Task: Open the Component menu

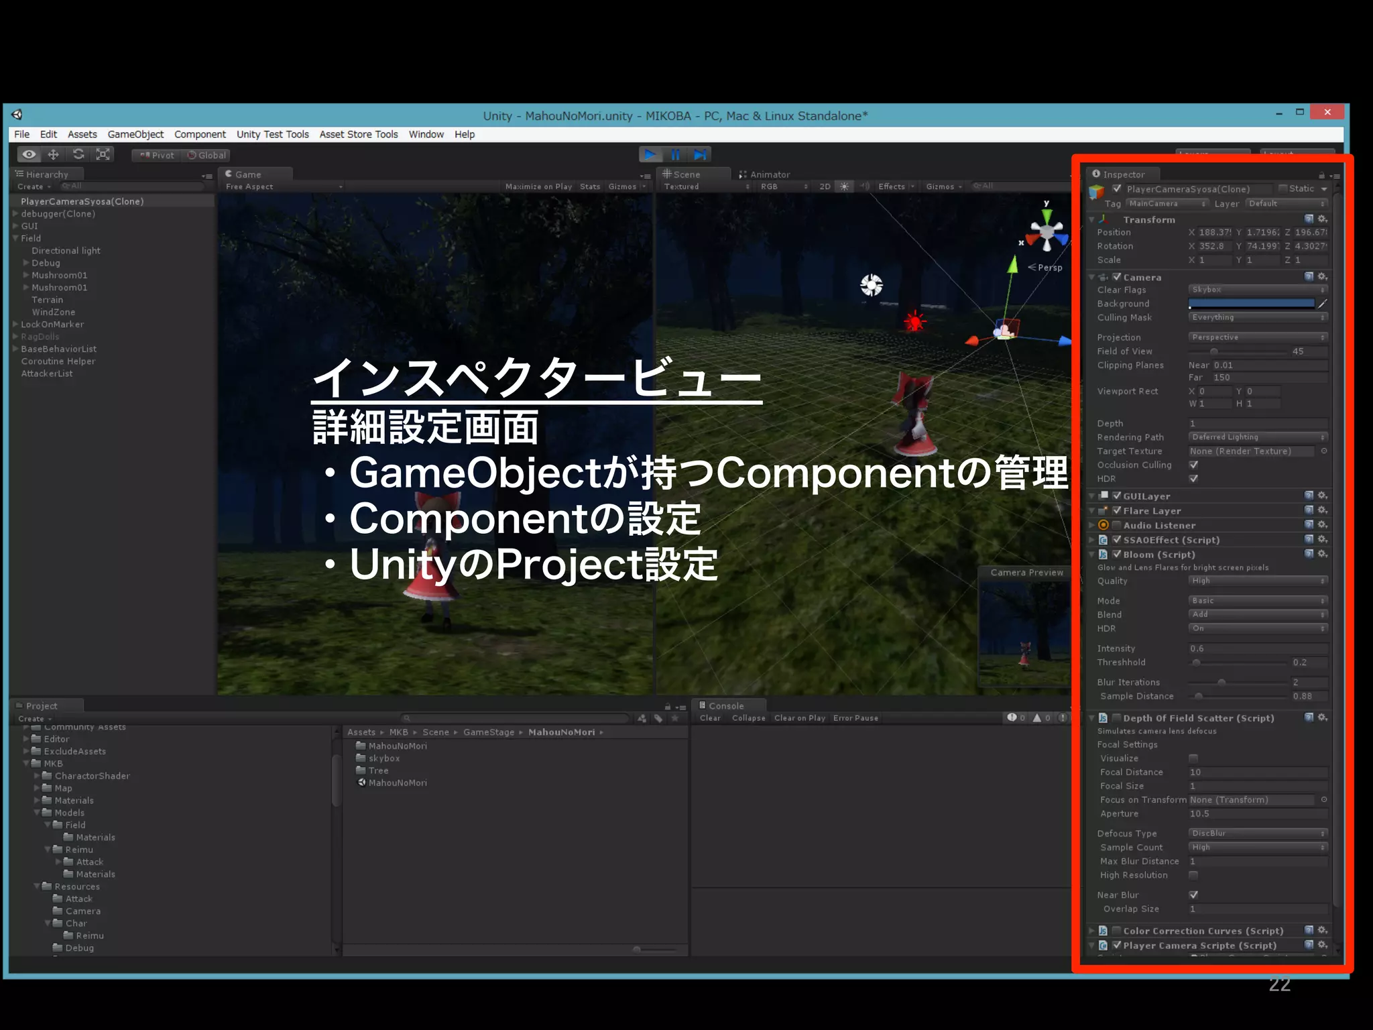Action: point(200,134)
